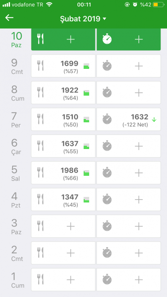The width and height of the screenshot is (167, 297).
Task: Open 1347 calories entry for 4 Pzt
Action: 63,200
